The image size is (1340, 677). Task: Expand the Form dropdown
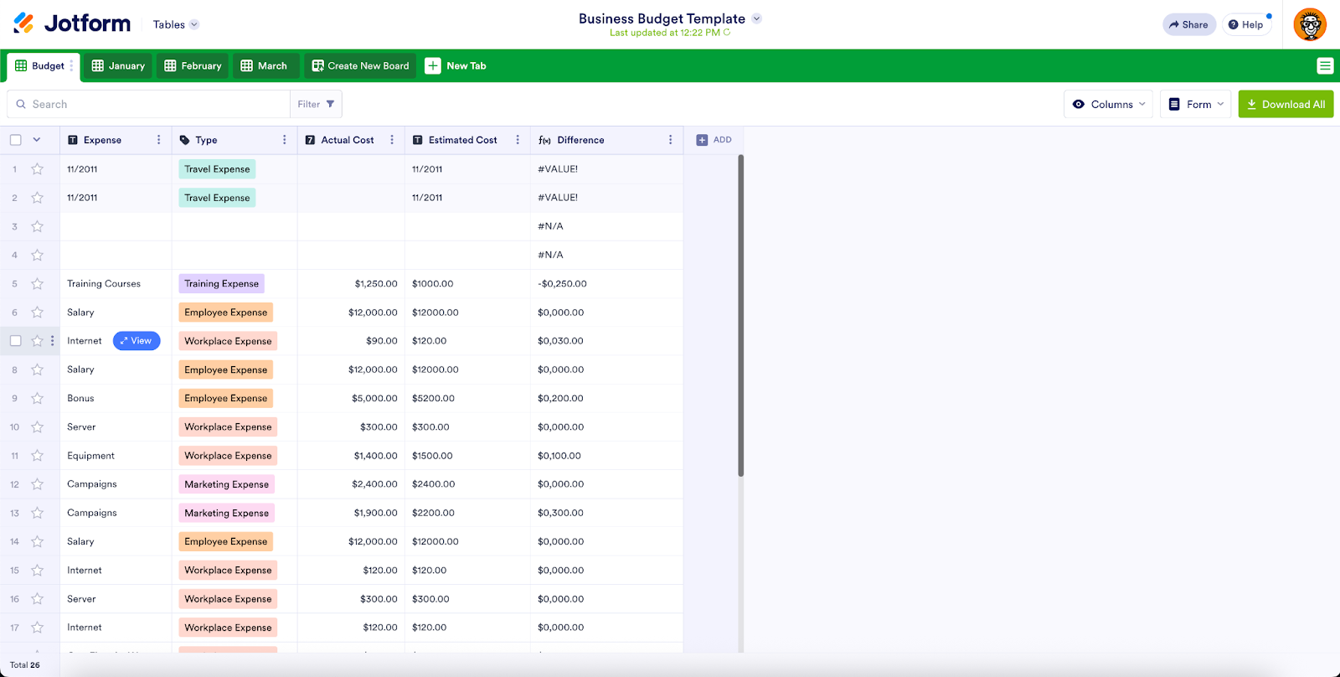tap(1195, 104)
